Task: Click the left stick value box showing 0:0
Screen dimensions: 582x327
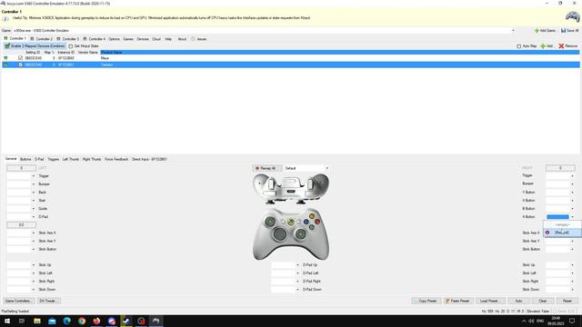Action: click(x=21, y=224)
